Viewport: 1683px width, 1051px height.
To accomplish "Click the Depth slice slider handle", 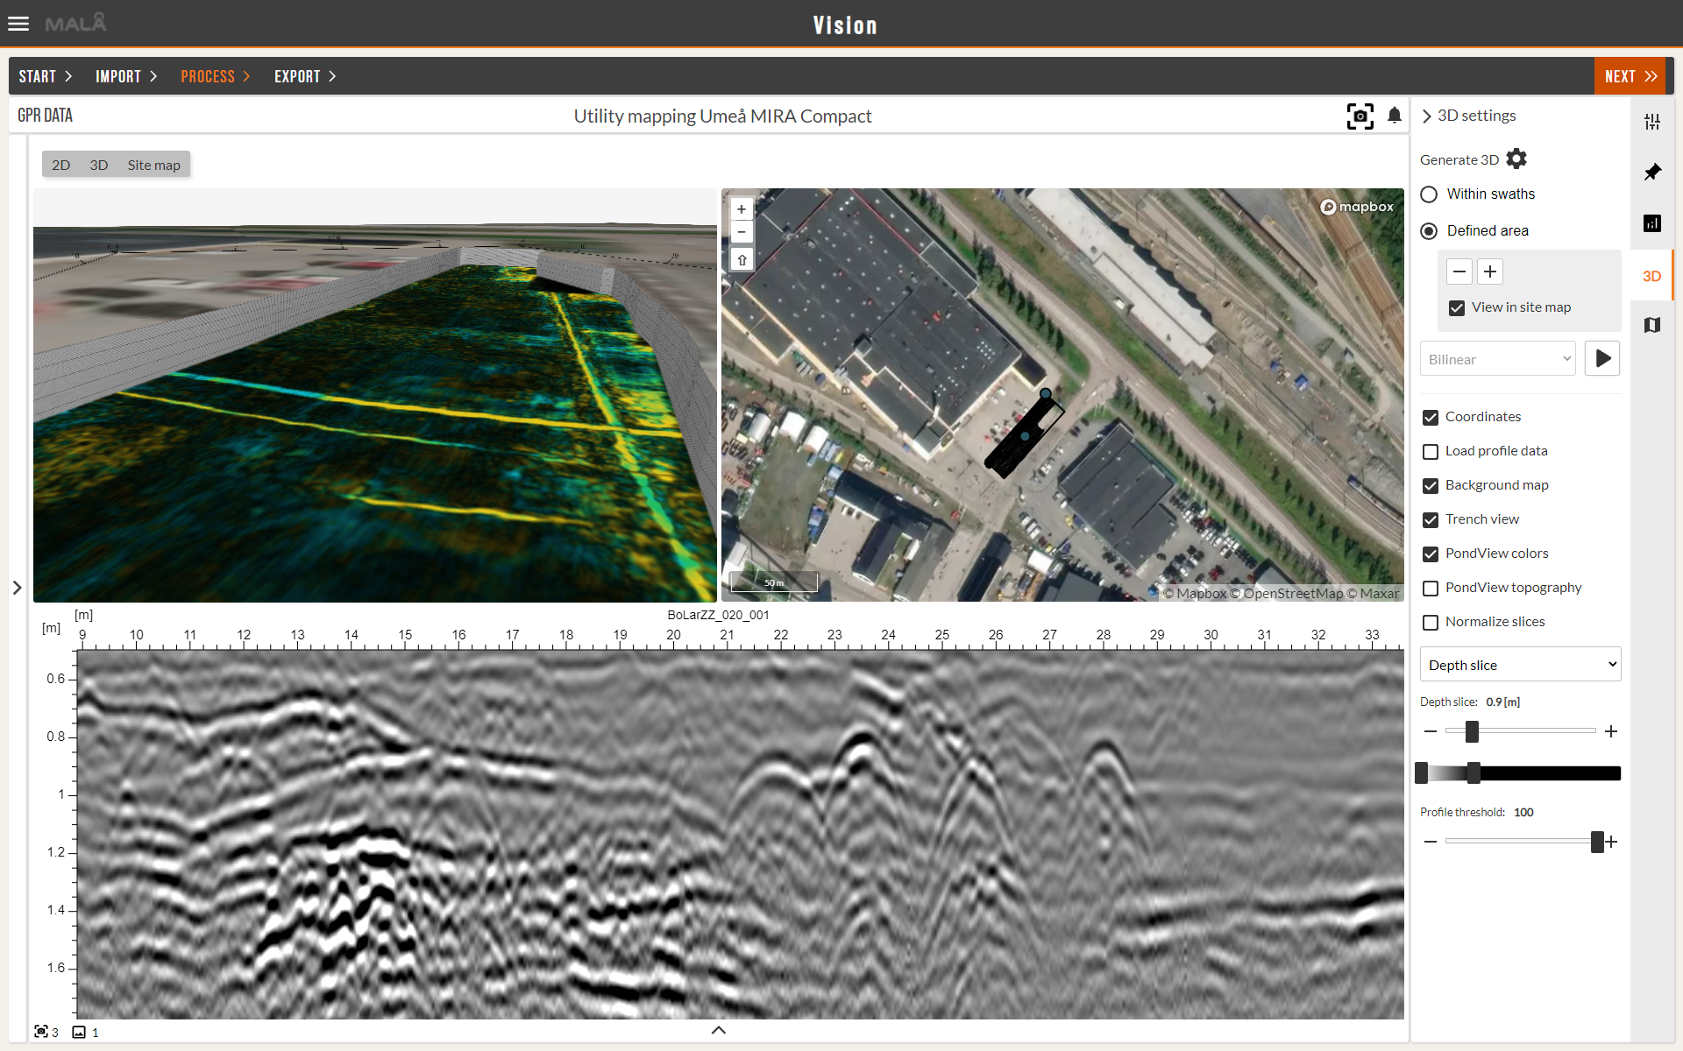I will pos(1472,731).
